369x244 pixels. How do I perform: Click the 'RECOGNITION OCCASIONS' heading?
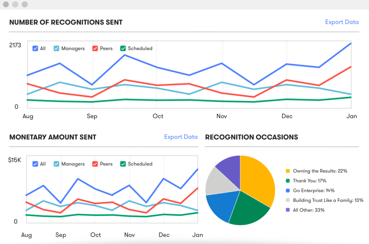click(251, 137)
